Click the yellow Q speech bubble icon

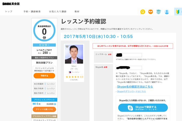point(143,12)
